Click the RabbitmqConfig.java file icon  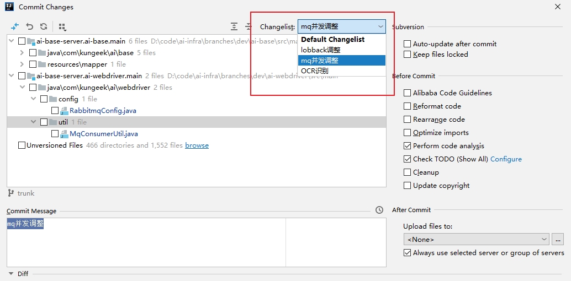pyautogui.click(x=64, y=111)
